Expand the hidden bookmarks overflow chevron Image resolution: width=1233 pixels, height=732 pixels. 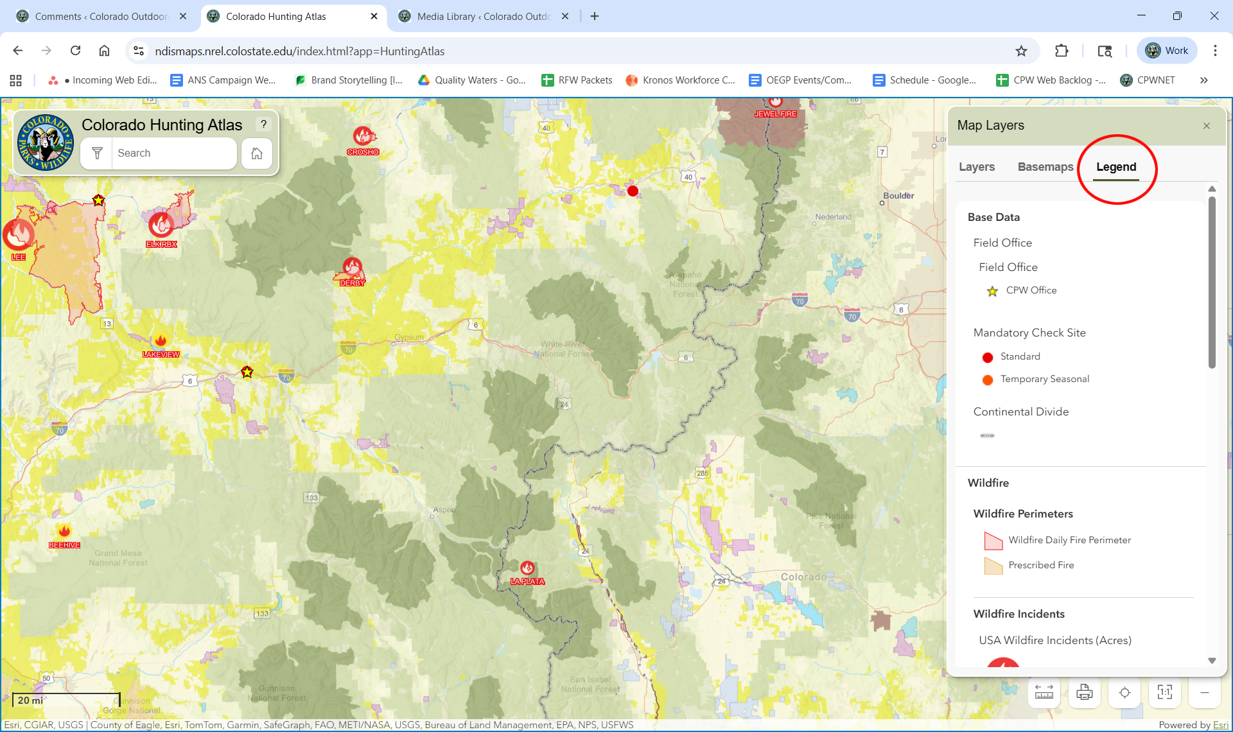tap(1204, 80)
